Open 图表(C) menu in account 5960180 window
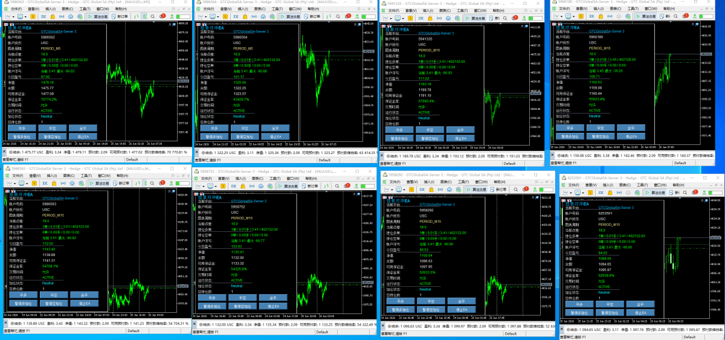The width and height of the screenshot is (725, 340). (x=616, y=8)
